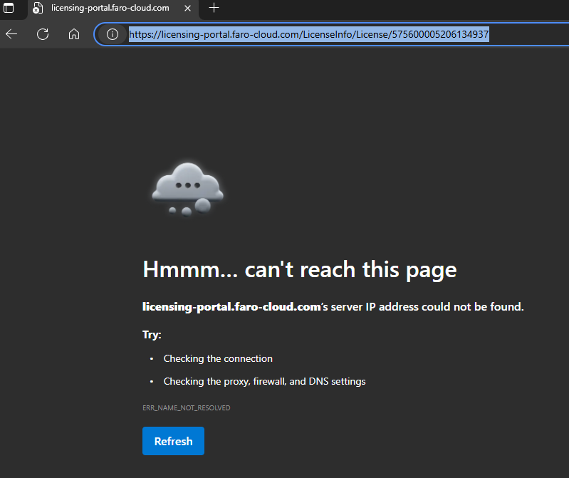Image resolution: width=569 pixels, height=478 pixels.
Task: Click the thinking cloud illustration
Action: point(187,187)
